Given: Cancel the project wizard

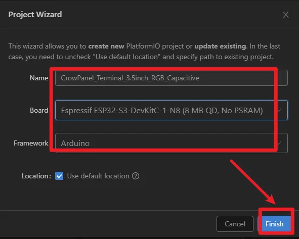Looking at the screenshot, I should click(235, 224).
